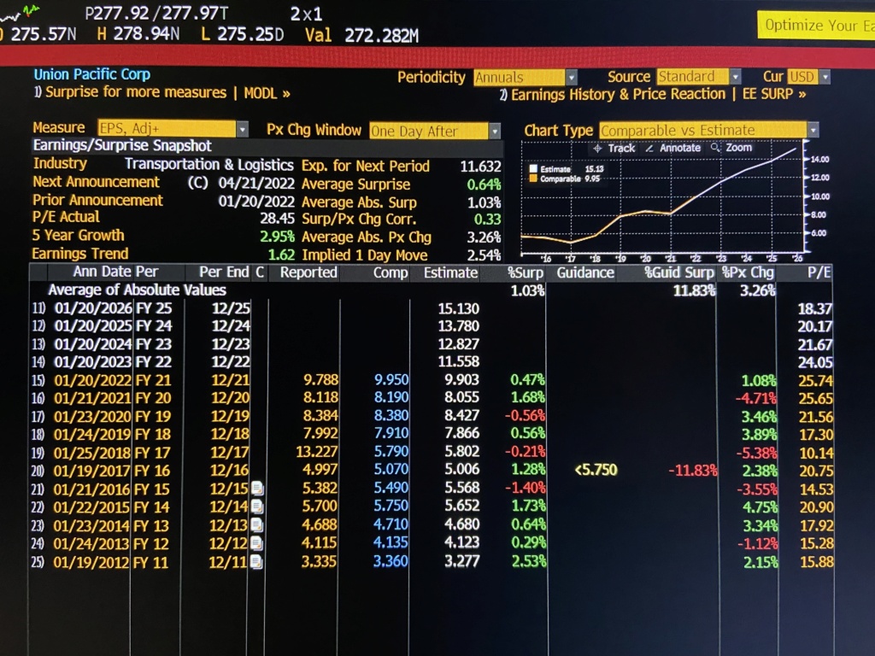Viewport: 875px width, 656px height.
Task: Select row 15 dated 01/20/2022
Action: coord(432,380)
